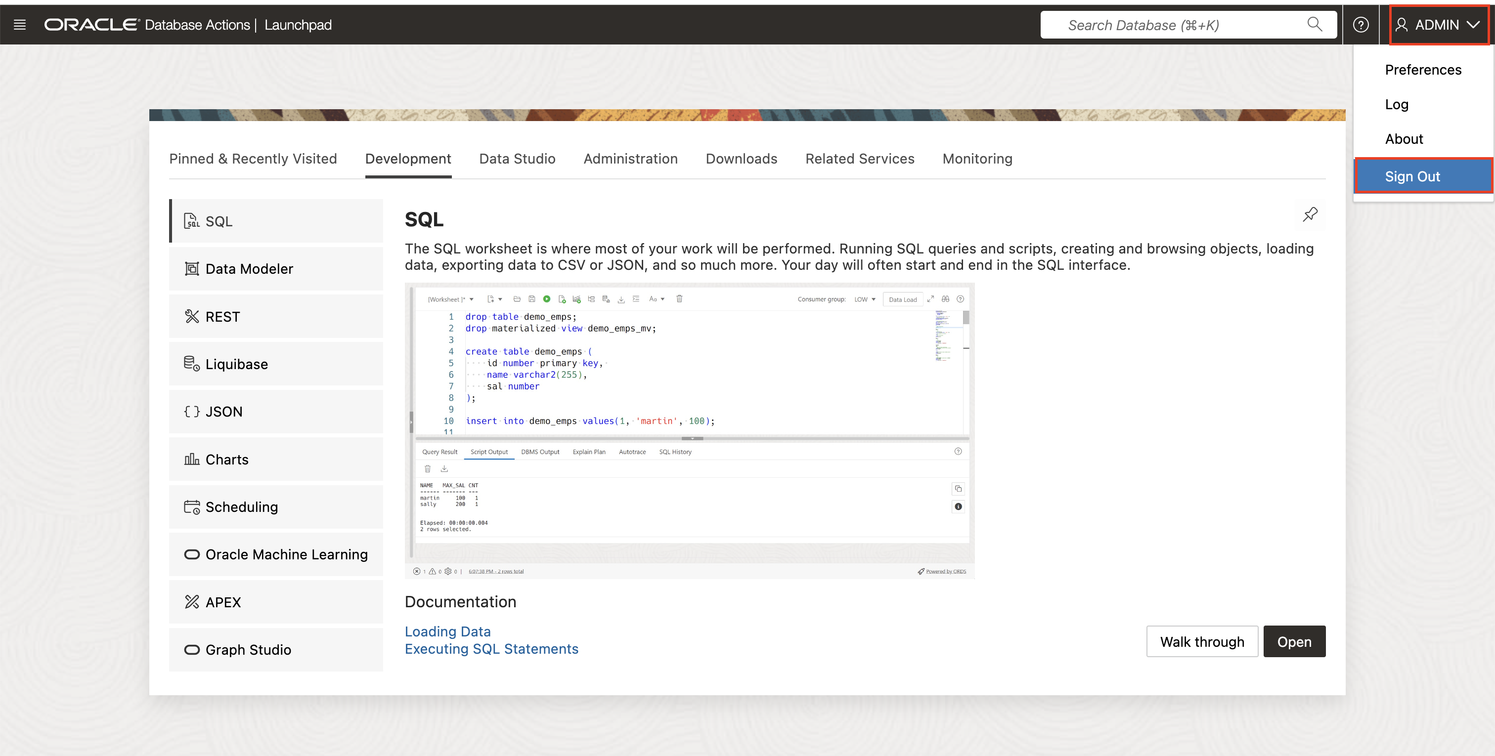Click the magnifier search icon

point(1315,24)
